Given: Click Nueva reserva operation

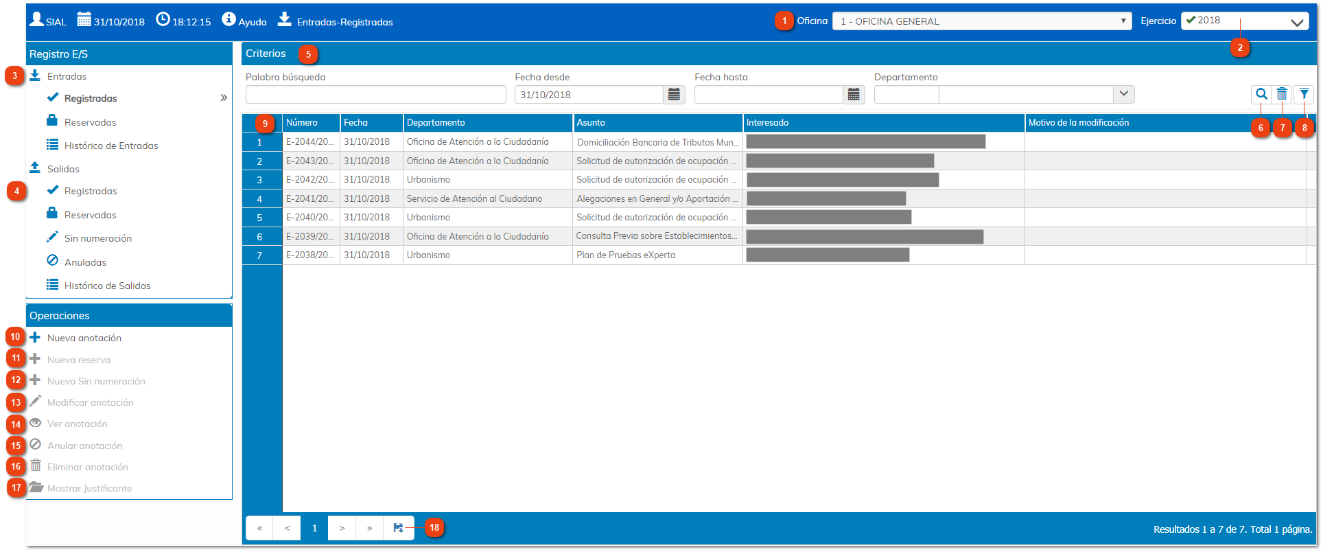Looking at the screenshot, I should pos(79,360).
